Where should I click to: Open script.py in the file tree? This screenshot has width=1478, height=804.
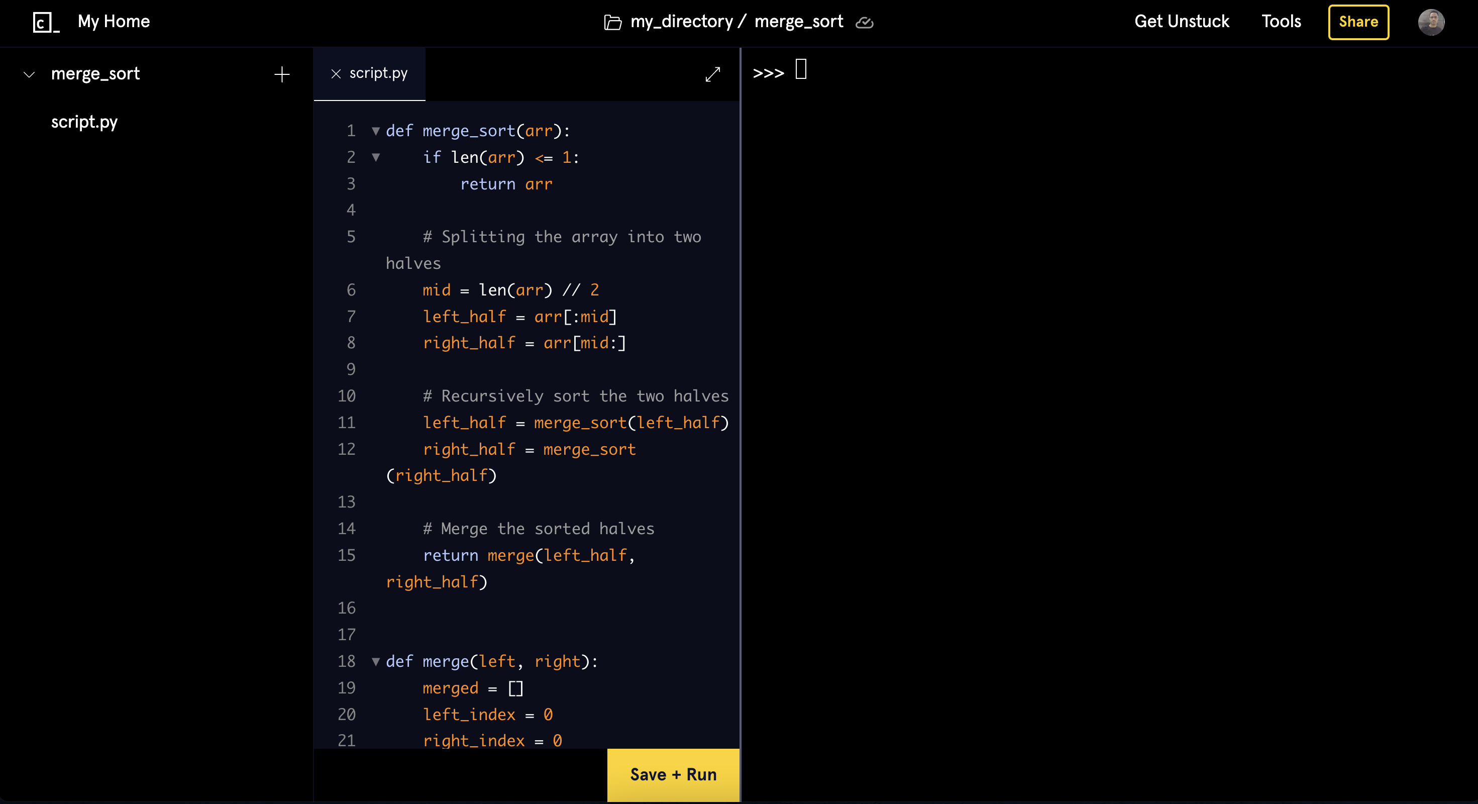pos(84,122)
